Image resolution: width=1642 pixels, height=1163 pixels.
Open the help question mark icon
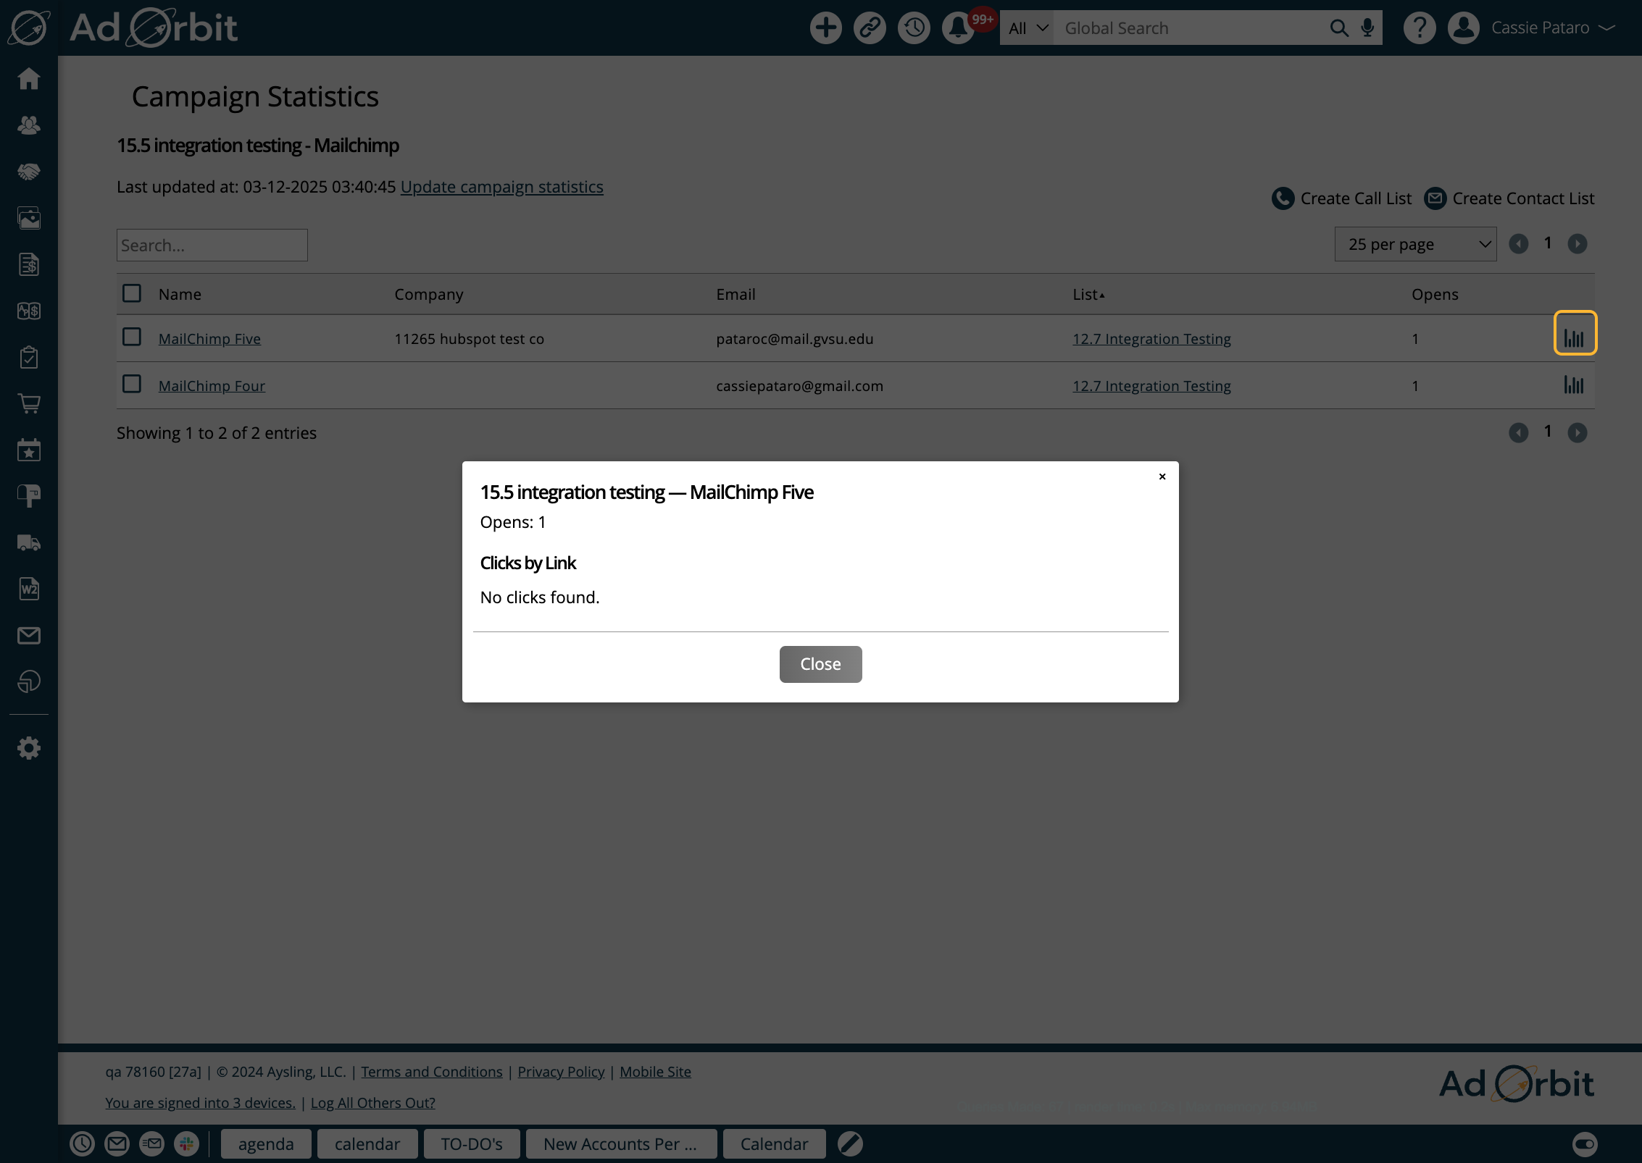(x=1419, y=28)
